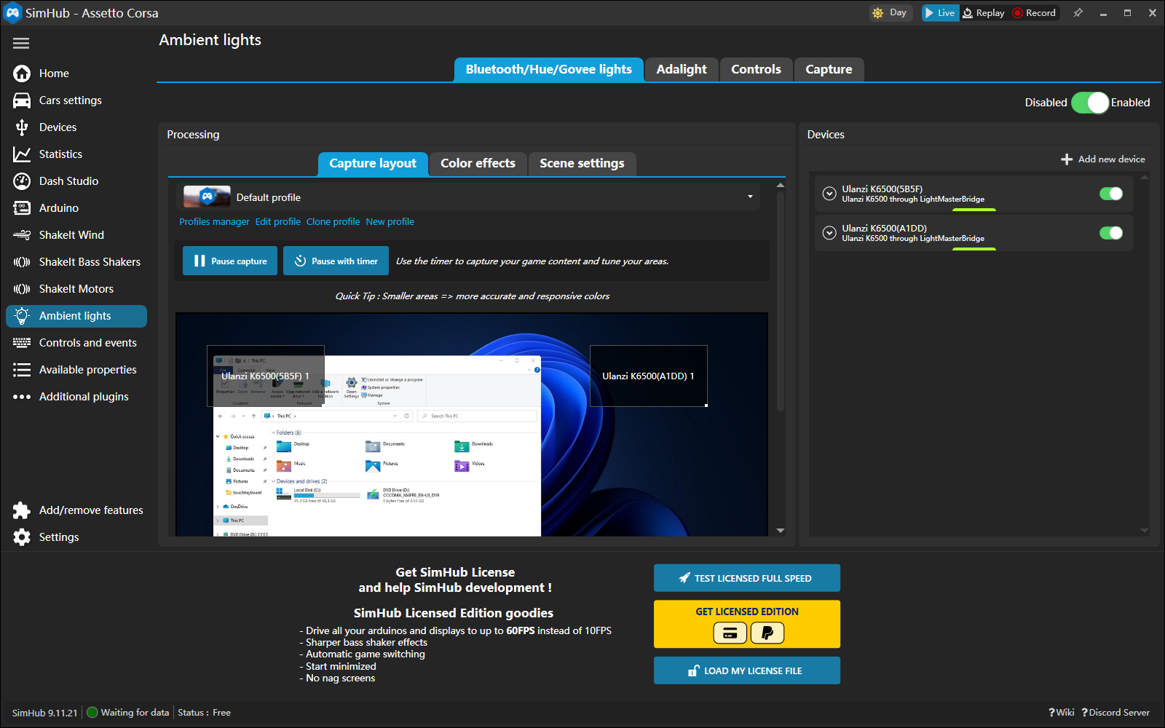The width and height of the screenshot is (1165, 728).
Task: Toggle Ulanzi K6500(A1DD) device switch
Action: [1111, 233]
